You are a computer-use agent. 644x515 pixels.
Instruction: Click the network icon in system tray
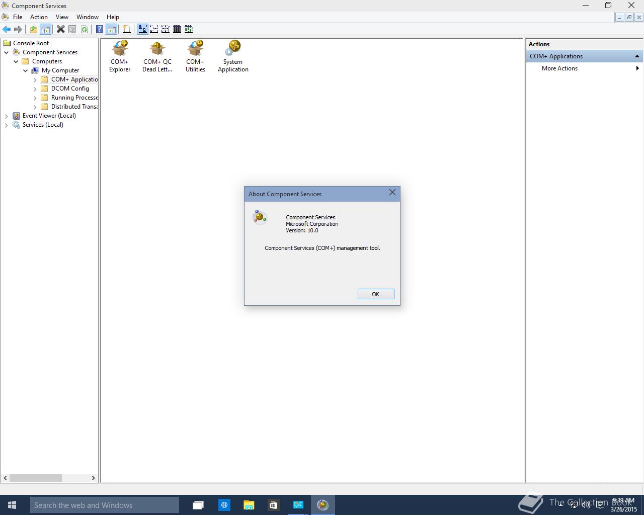click(574, 505)
